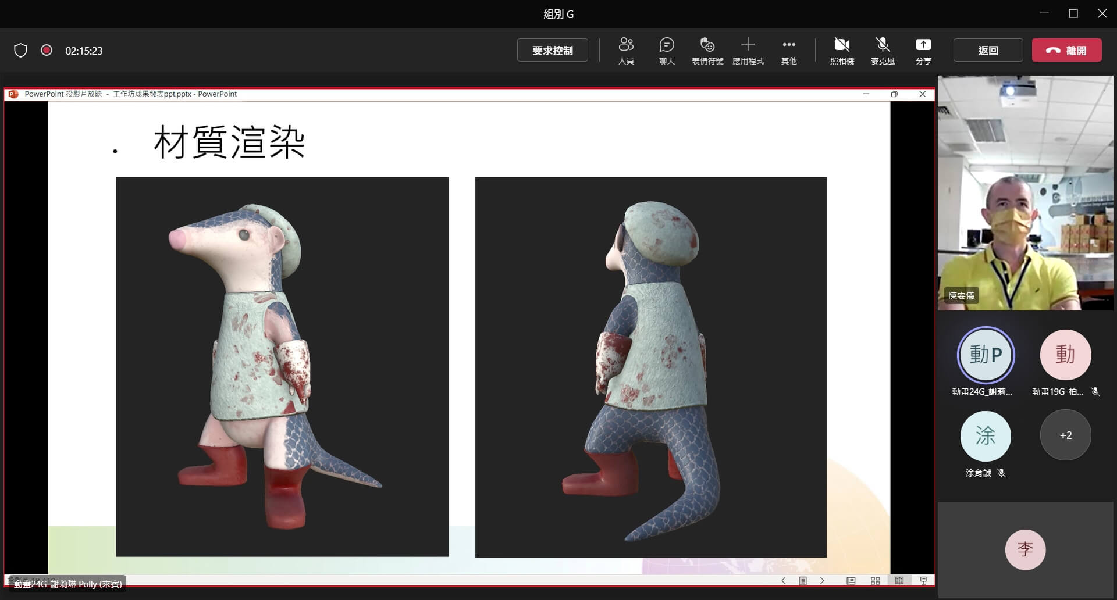Image resolution: width=1117 pixels, height=600 pixels.
Task: Click the Request control (要求控制) button
Action: click(x=552, y=51)
